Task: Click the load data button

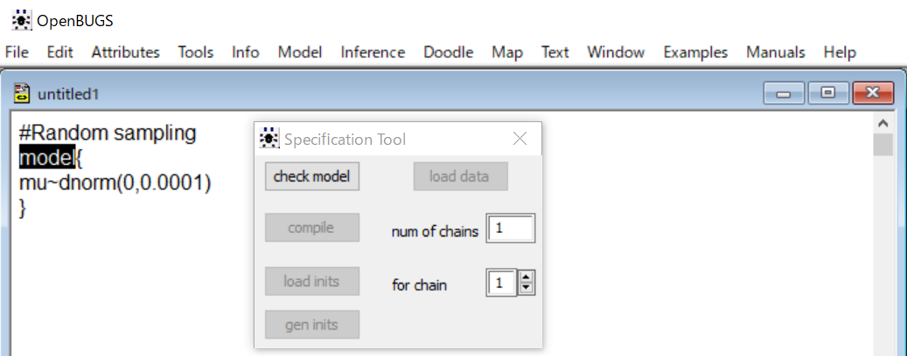Action: (x=460, y=176)
